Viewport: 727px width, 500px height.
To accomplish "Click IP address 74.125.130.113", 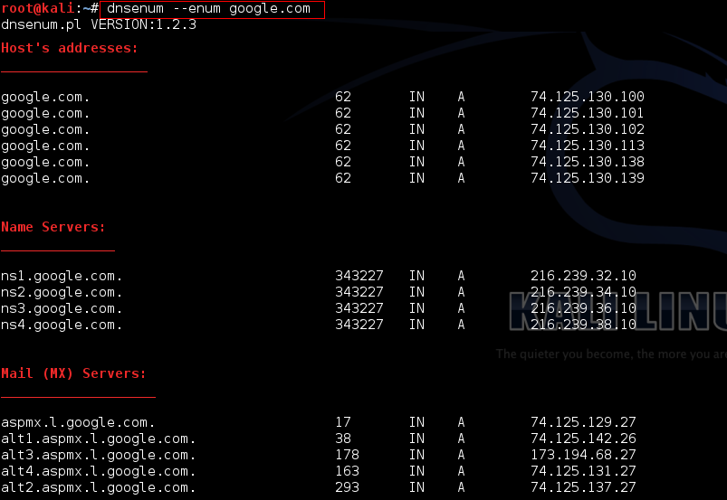I will pyautogui.click(x=587, y=146).
